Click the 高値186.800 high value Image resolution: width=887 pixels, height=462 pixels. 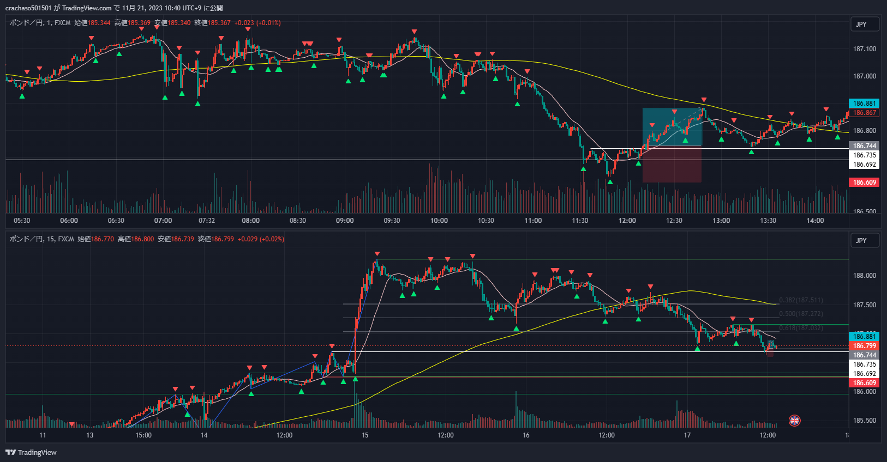click(x=136, y=239)
